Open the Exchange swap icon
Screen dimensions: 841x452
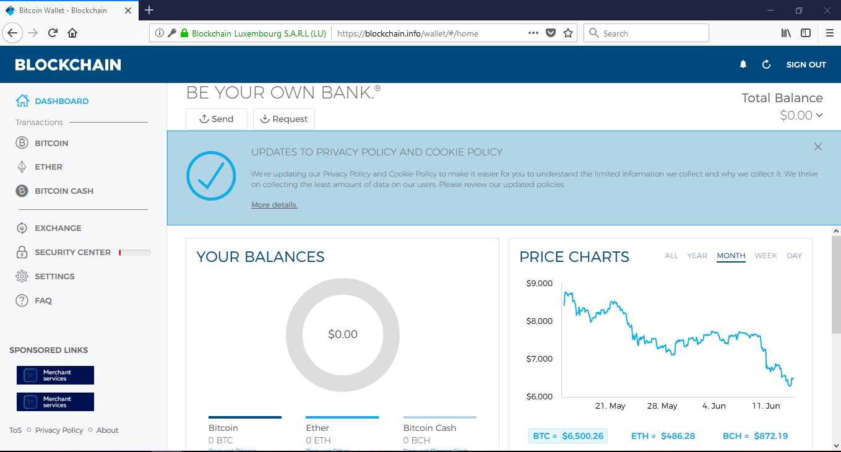click(x=22, y=228)
